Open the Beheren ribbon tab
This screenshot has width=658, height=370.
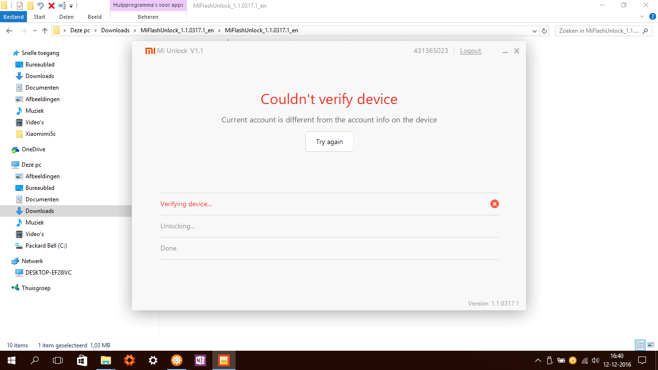tap(148, 17)
